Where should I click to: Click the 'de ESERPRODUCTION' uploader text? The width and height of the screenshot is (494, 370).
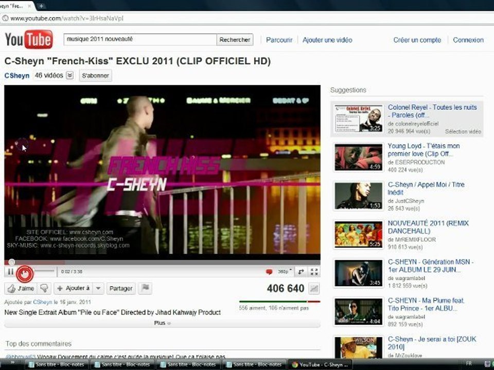coord(416,162)
